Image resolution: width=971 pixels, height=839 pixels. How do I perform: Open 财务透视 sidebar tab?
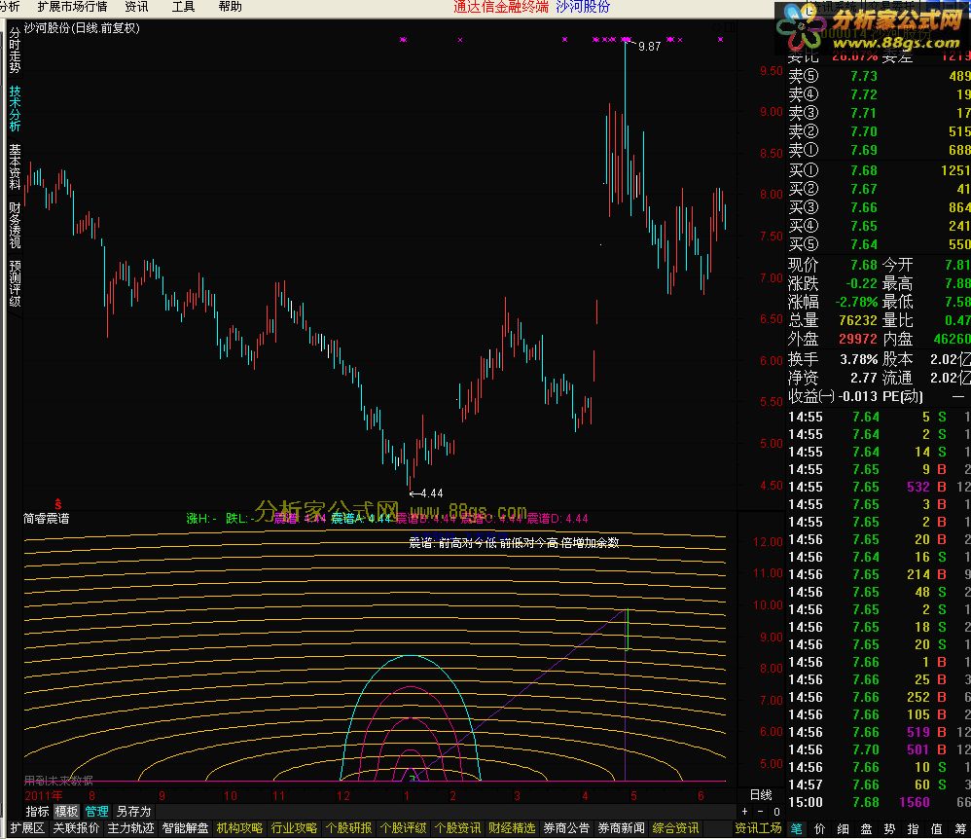coord(15,225)
